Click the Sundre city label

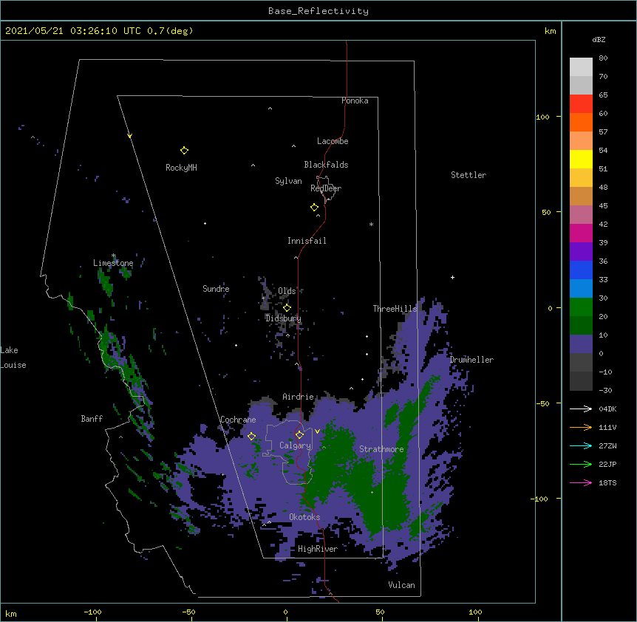coord(216,289)
